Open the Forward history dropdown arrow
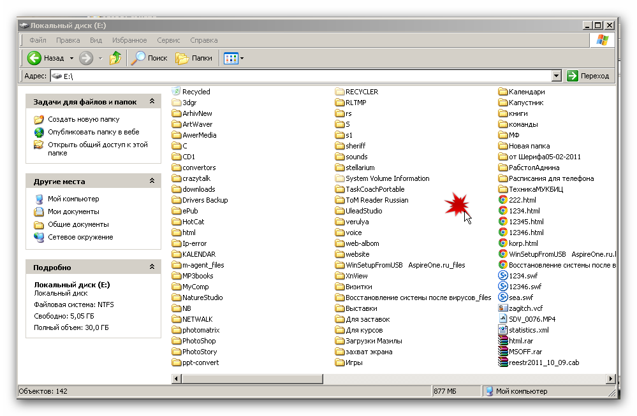The height and width of the screenshot is (416, 637). [100, 59]
